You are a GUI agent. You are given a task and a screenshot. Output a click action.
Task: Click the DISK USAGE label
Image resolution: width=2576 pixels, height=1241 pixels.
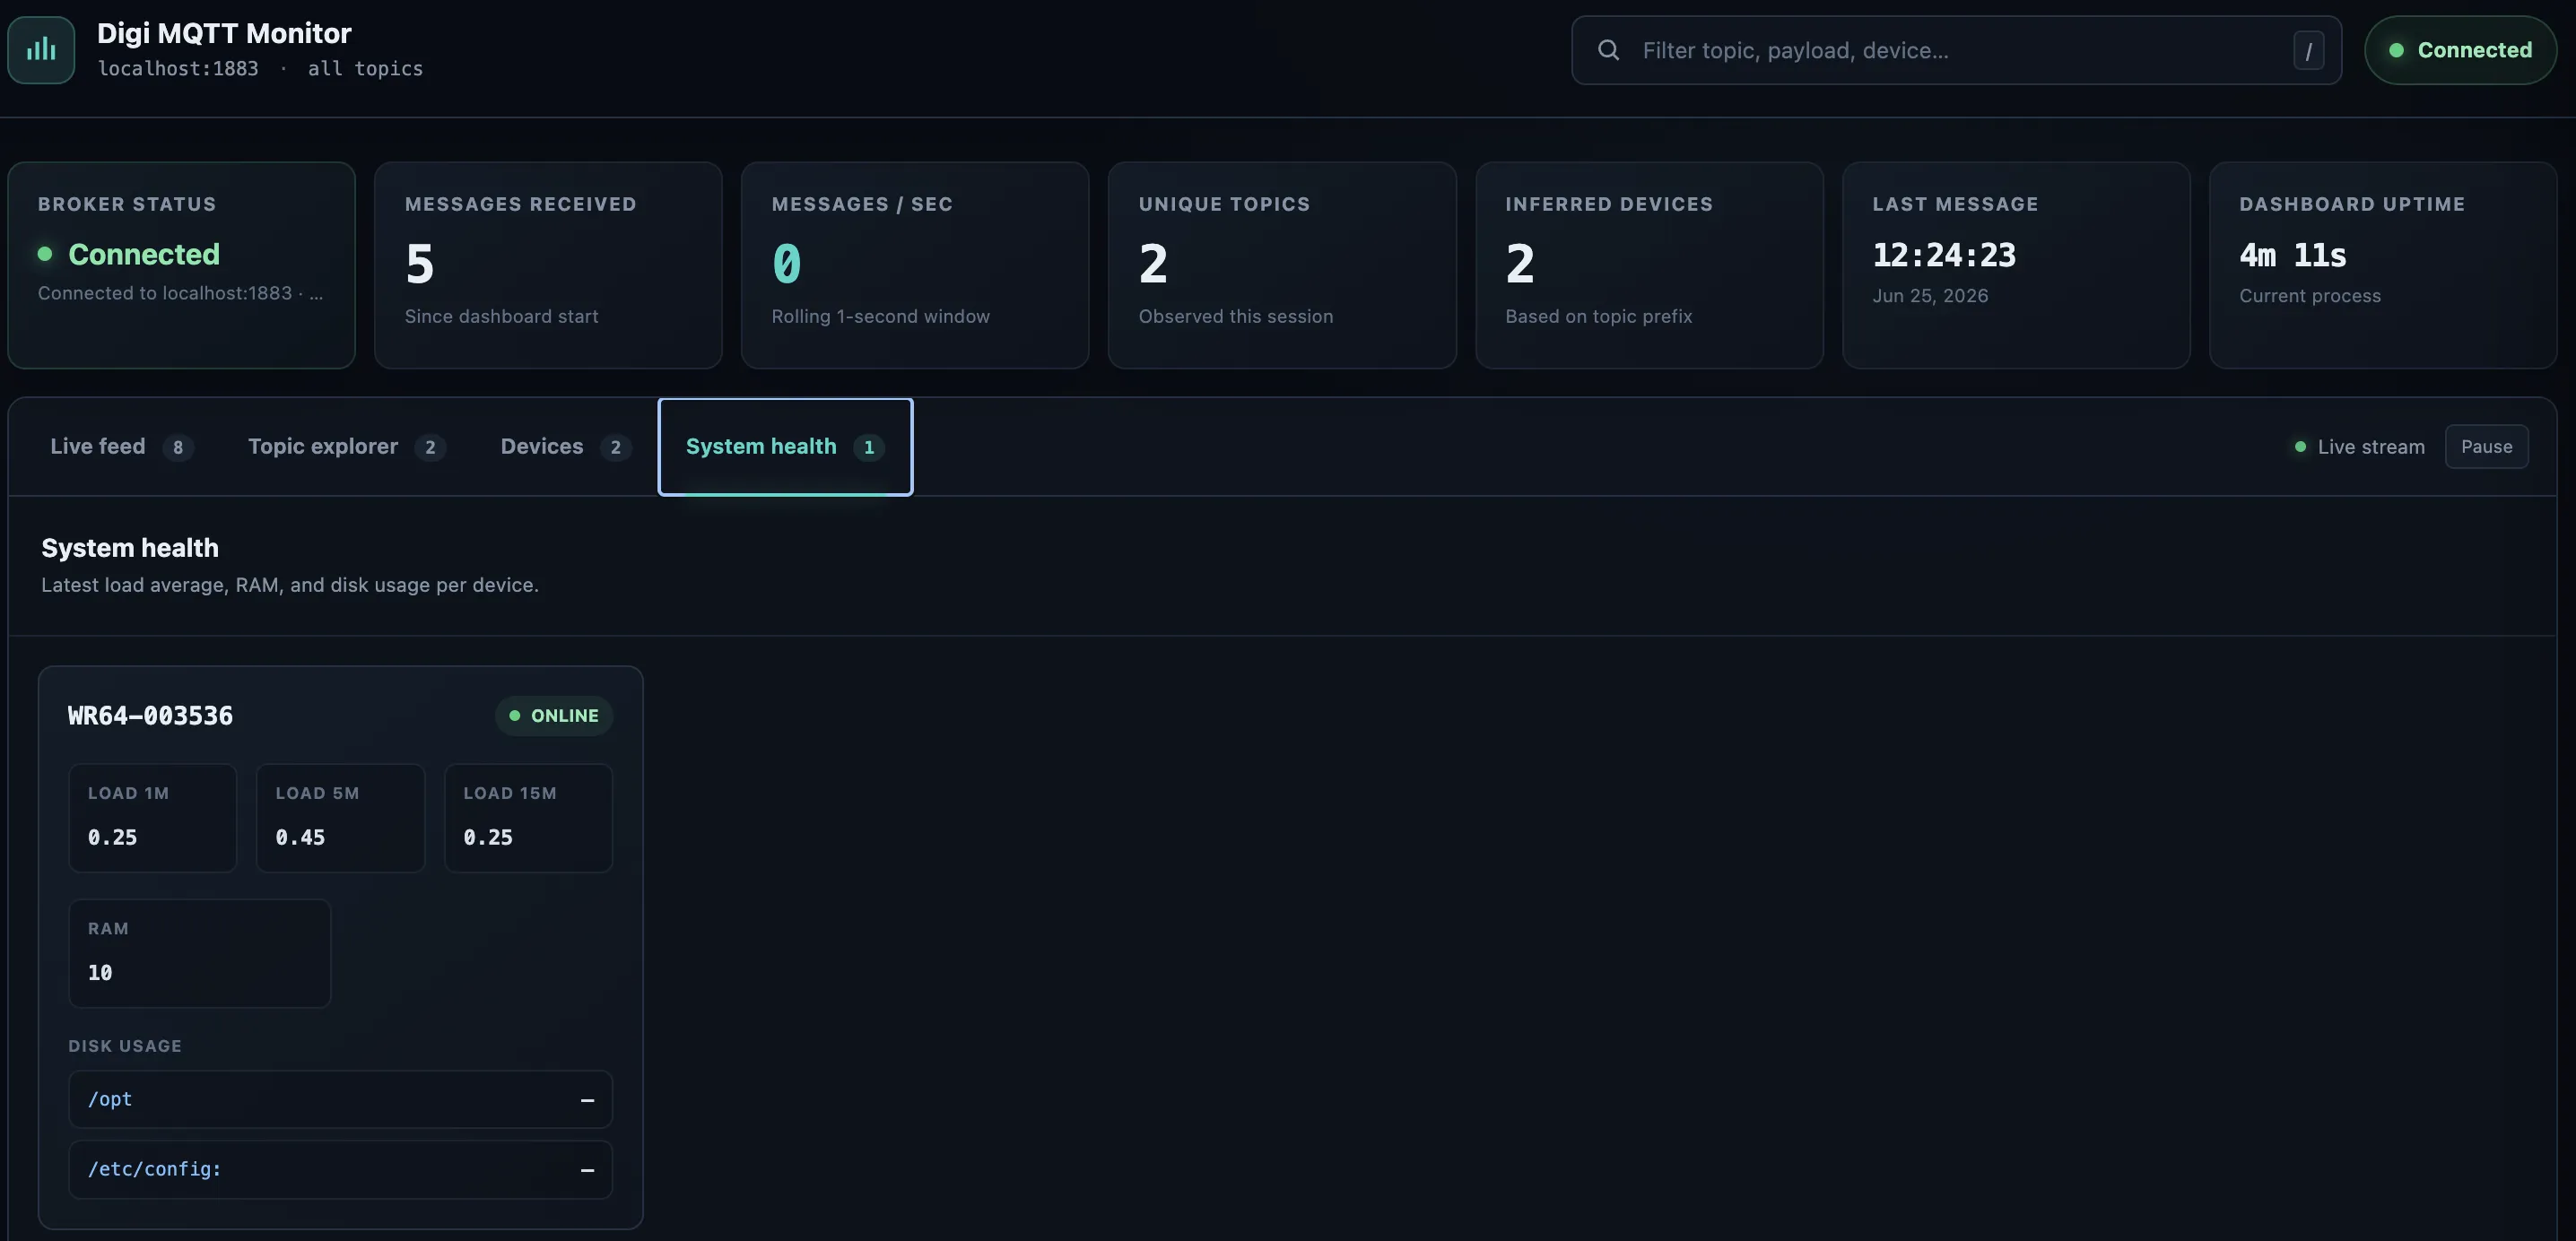pyautogui.click(x=125, y=1046)
